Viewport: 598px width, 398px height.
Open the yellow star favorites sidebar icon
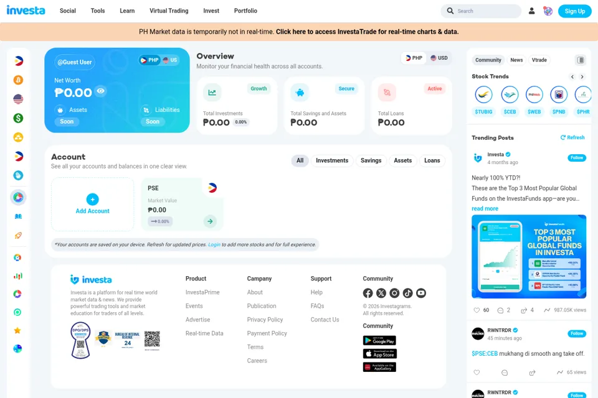[17, 330]
